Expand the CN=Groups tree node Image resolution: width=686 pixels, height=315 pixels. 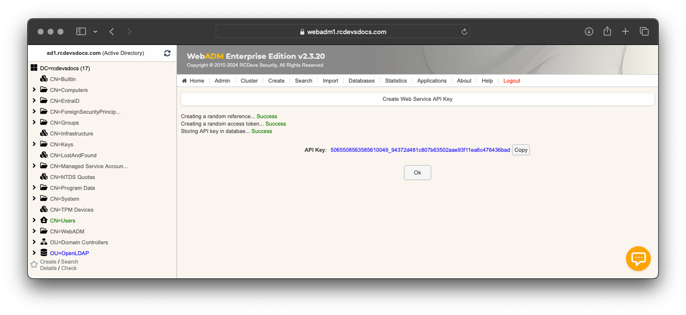coord(34,123)
